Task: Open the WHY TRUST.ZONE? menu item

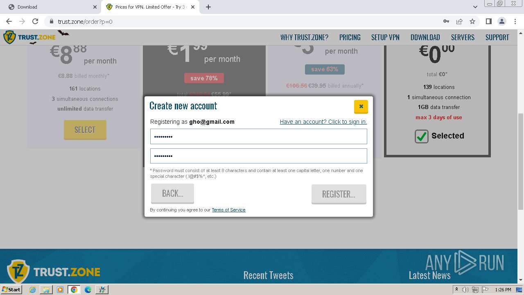Action: pyautogui.click(x=304, y=37)
